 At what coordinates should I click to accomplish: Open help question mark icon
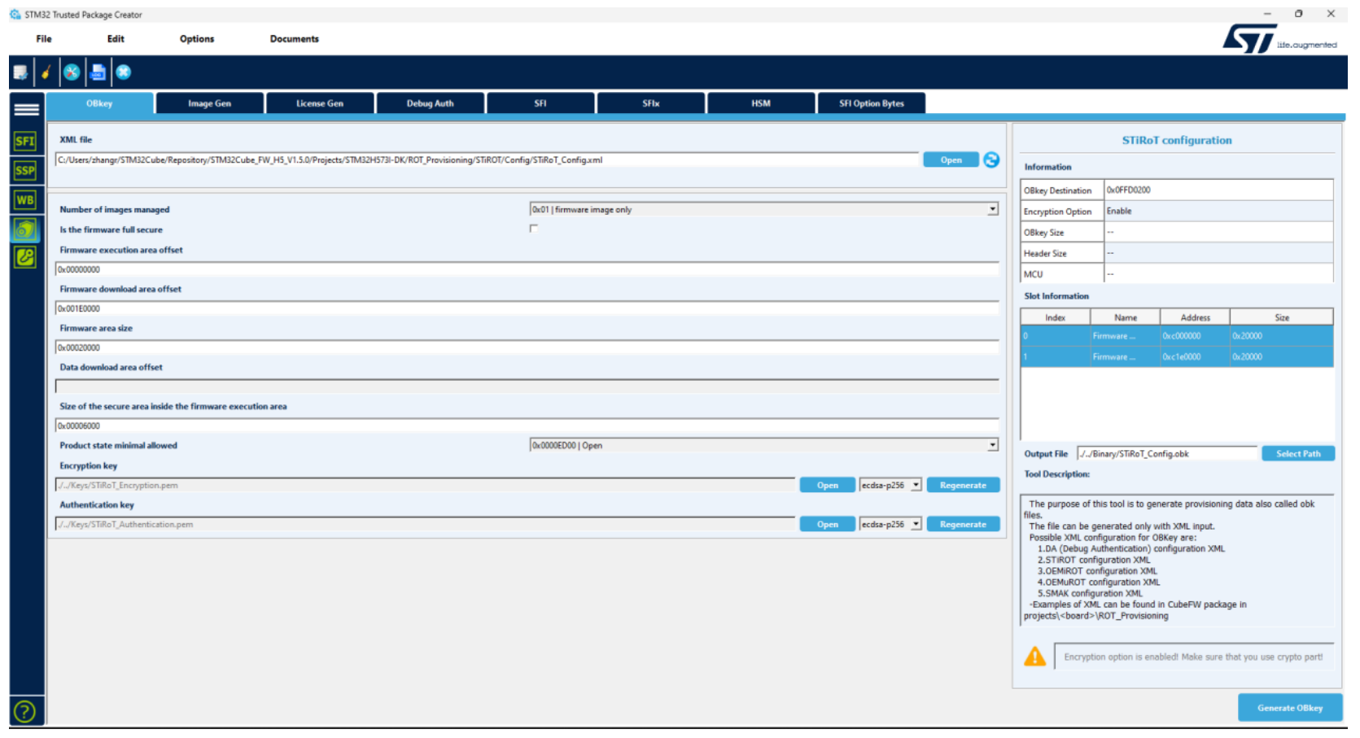coord(25,712)
